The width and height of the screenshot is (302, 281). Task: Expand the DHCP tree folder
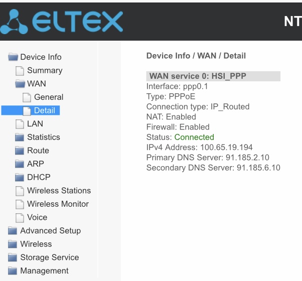tap(39, 177)
